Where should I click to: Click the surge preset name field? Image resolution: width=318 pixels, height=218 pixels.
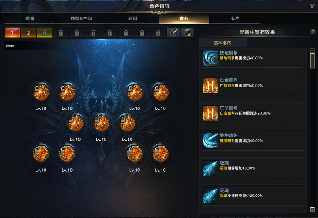(28, 45)
